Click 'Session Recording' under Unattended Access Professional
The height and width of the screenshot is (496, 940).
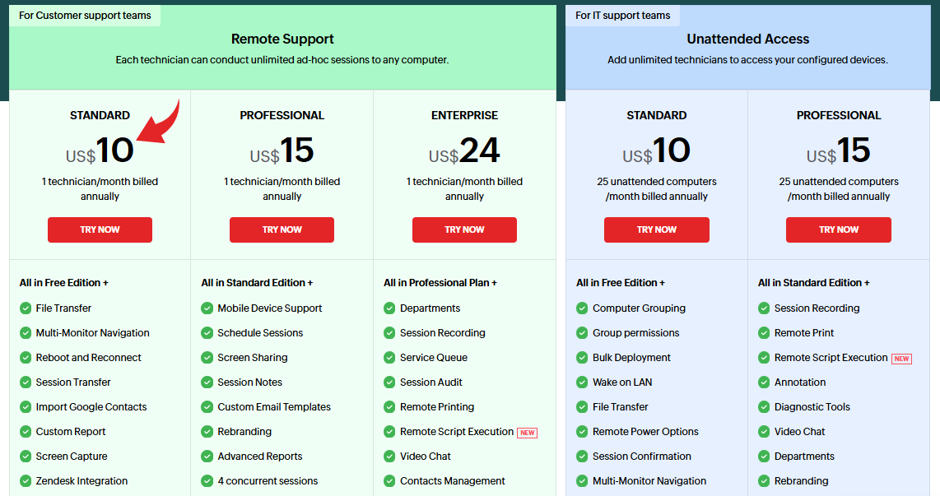coord(817,308)
